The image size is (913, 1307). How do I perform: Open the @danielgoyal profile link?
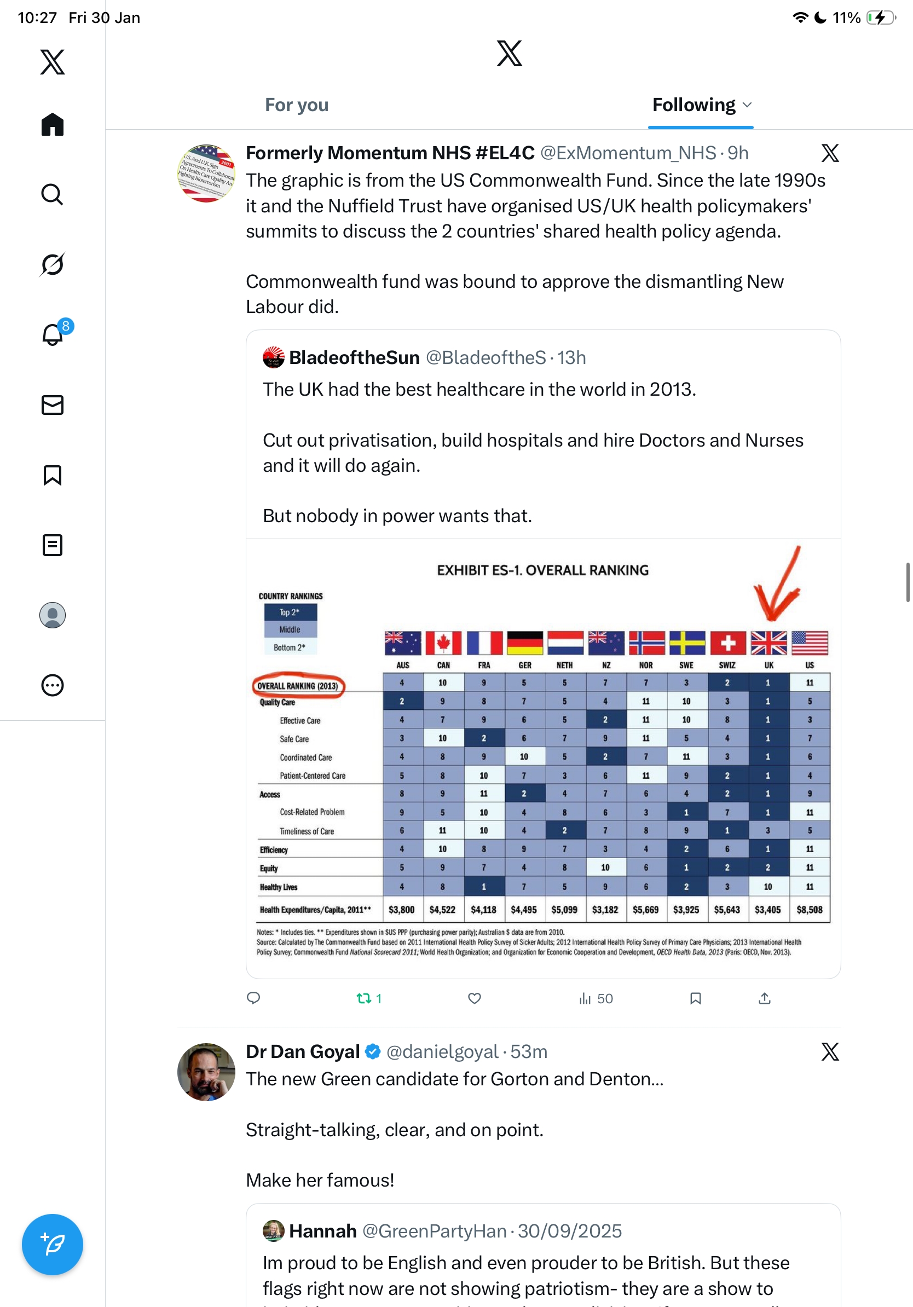coord(442,1051)
